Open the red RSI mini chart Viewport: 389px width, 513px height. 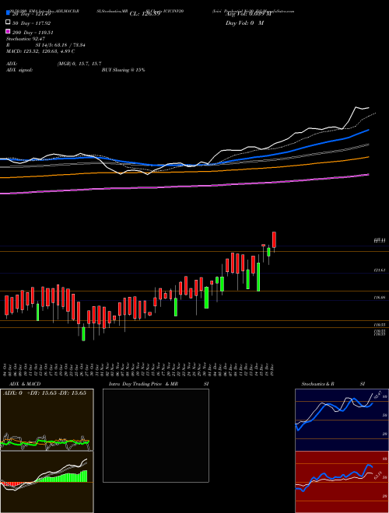(x=342, y=482)
